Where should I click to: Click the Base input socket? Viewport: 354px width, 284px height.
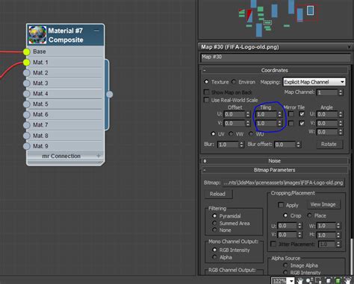(27, 51)
